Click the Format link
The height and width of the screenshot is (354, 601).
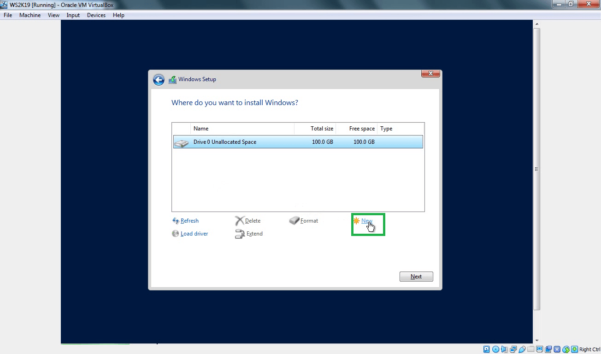(309, 221)
